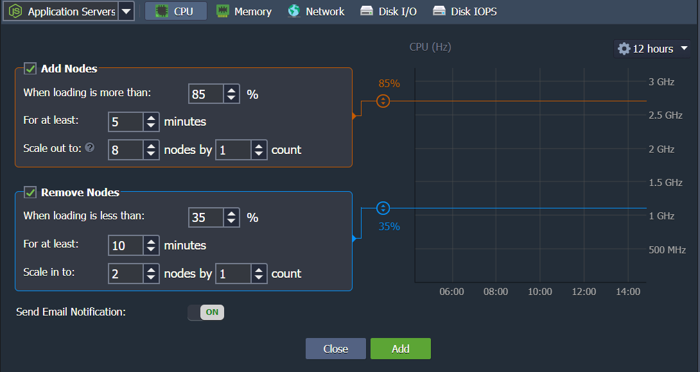The width and height of the screenshot is (700, 372).
Task: Click the help icon next to Scale out
Action: pos(89,147)
